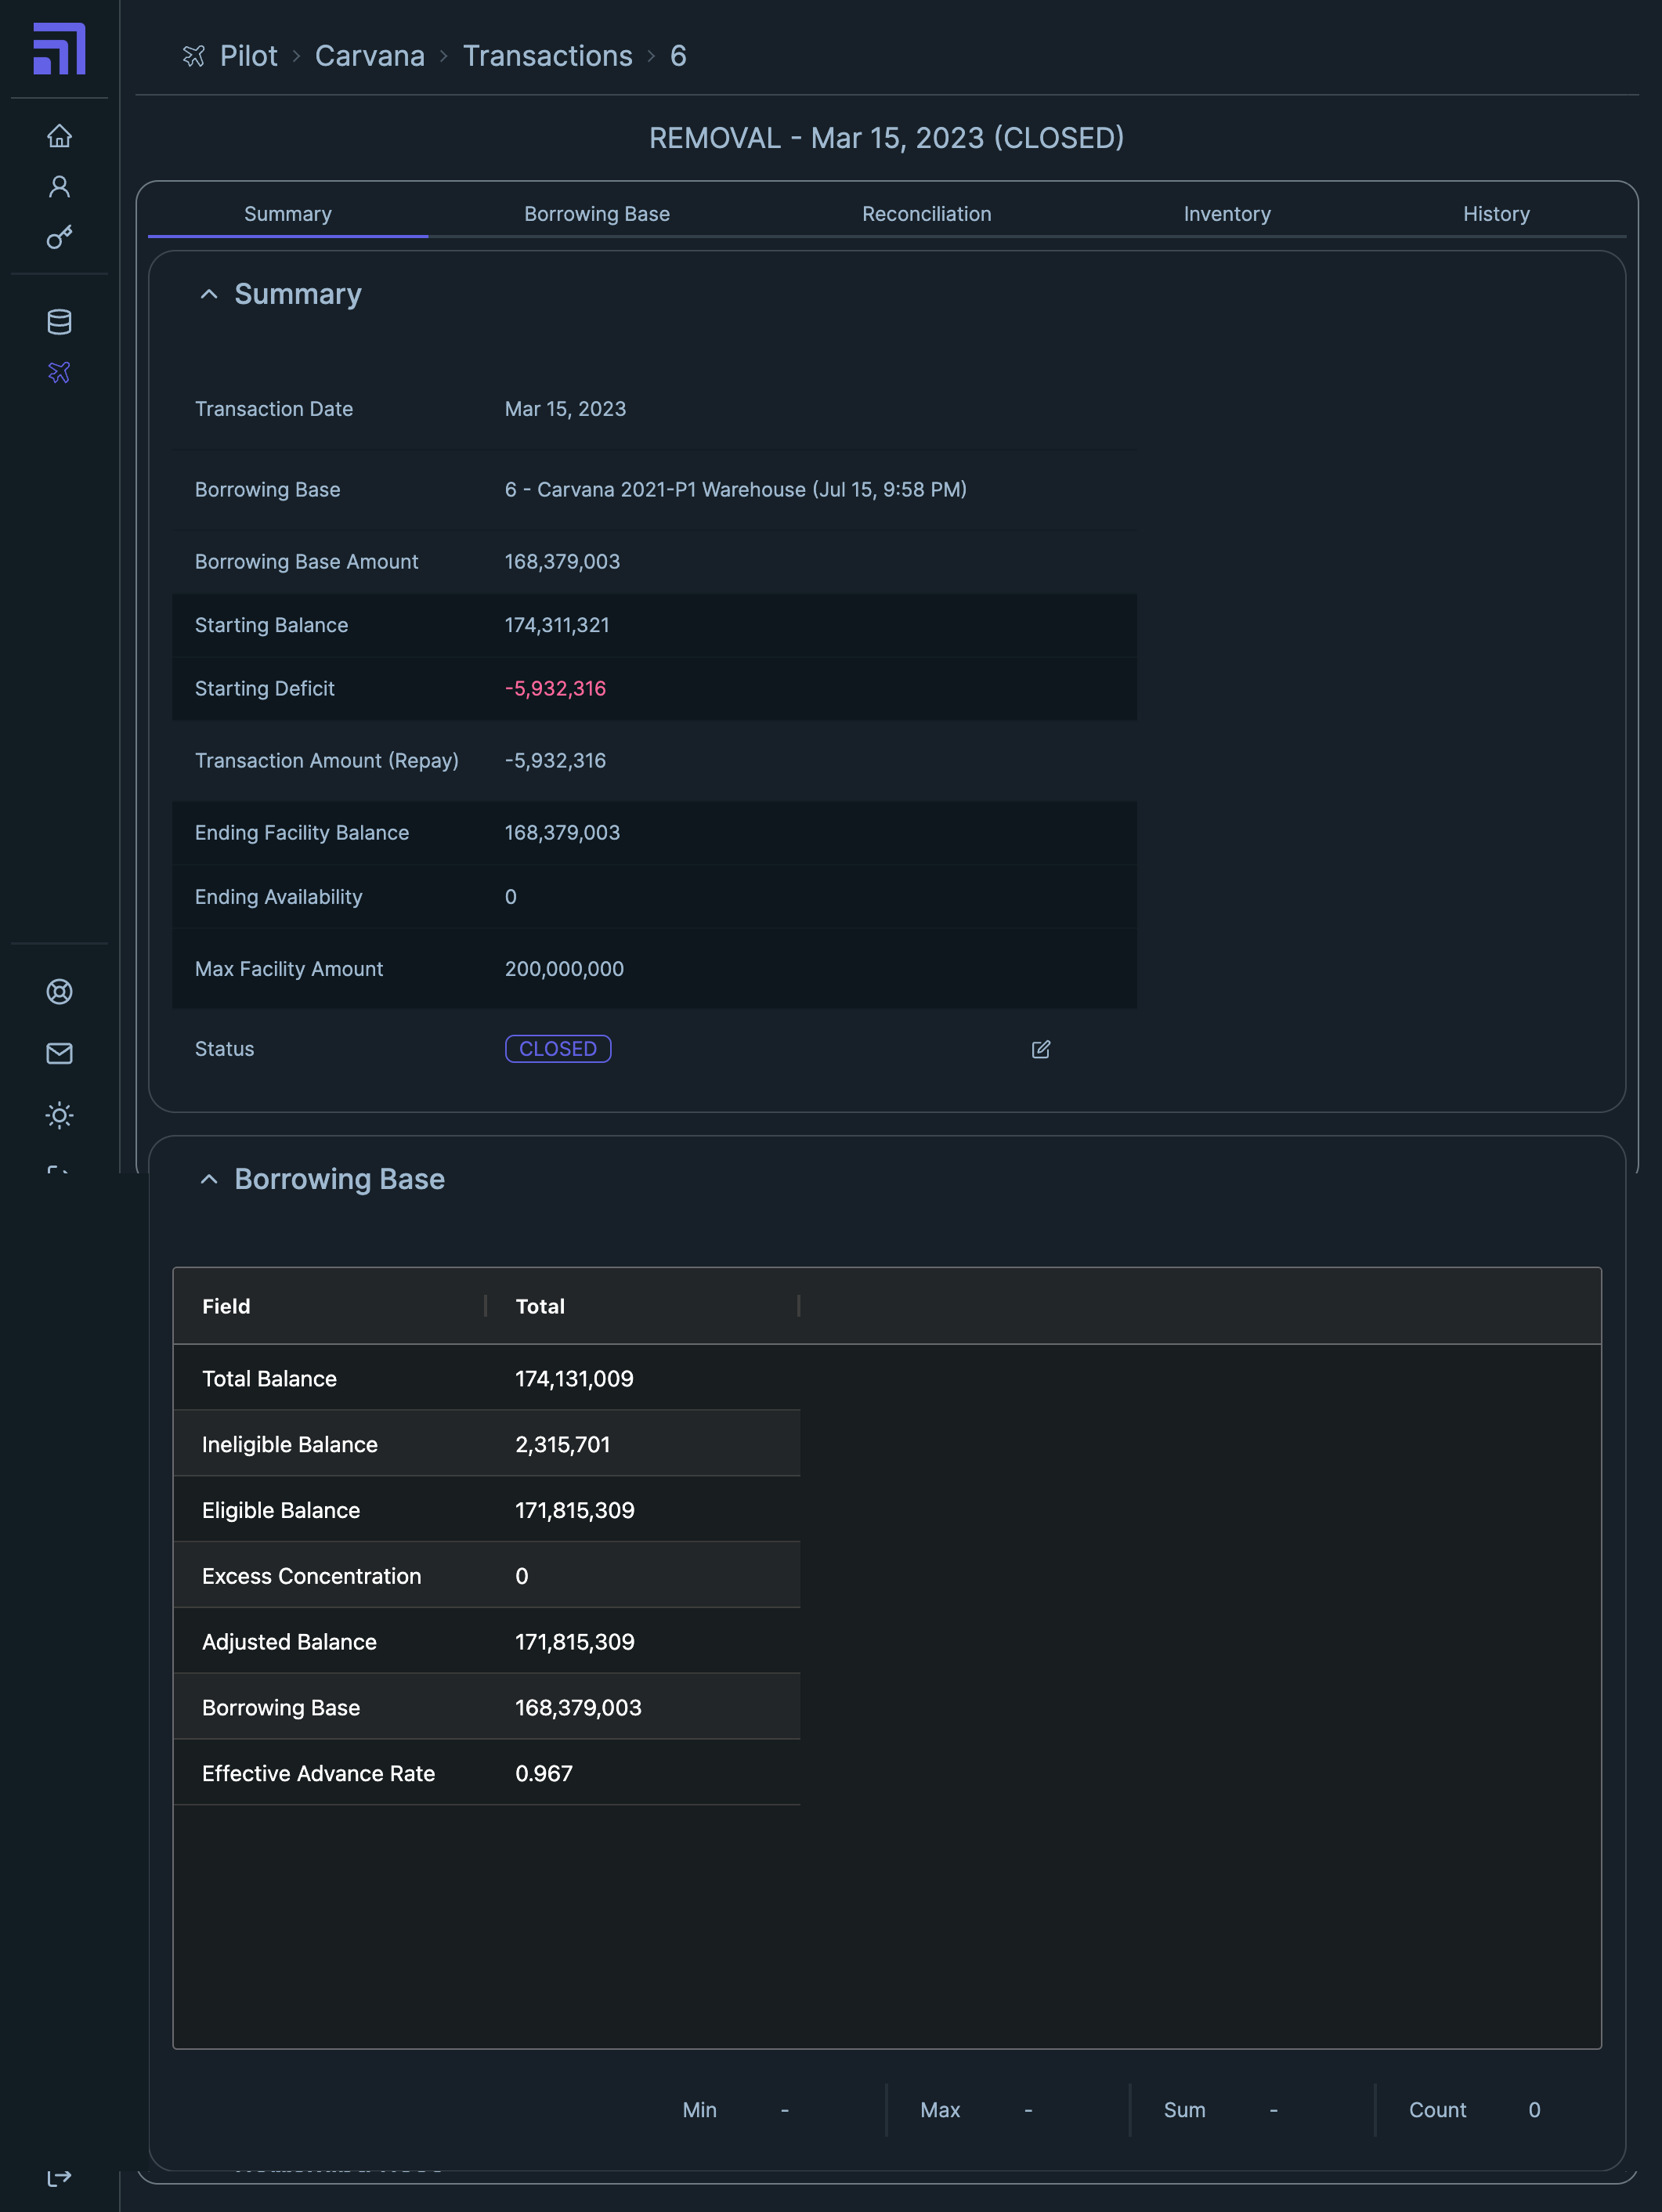Switch to the Reconciliation tab

tap(926, 213)
